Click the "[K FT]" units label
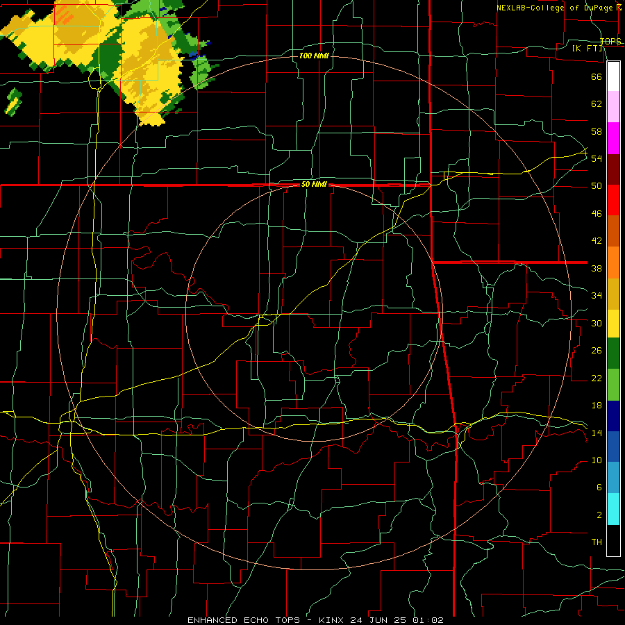Image resolution: width=625 pixels, height=625 pixels. (587, 49)
